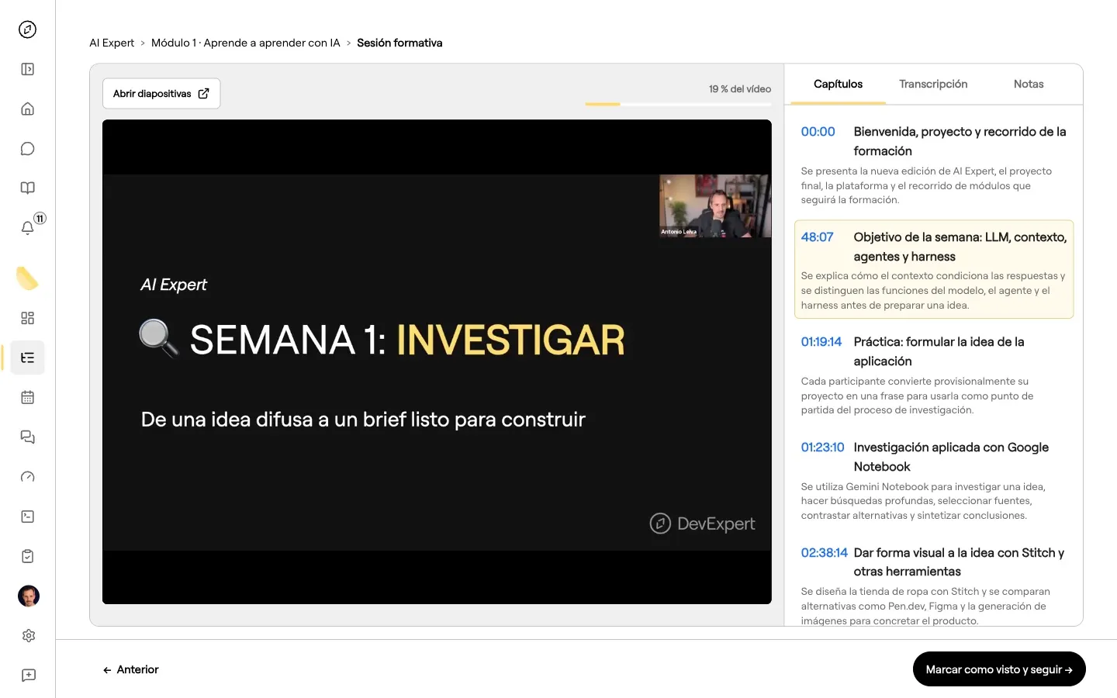Jump to chapter timestamp 01:19:14
Screen dimensions: 1117x698
[x=821, y=342]
